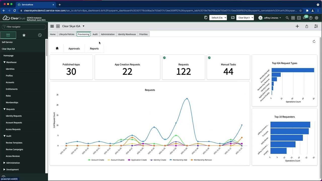Open the Published Apps 30 scorecard
The height and width of the screenshot is (181, 322).
pos(71,67)
